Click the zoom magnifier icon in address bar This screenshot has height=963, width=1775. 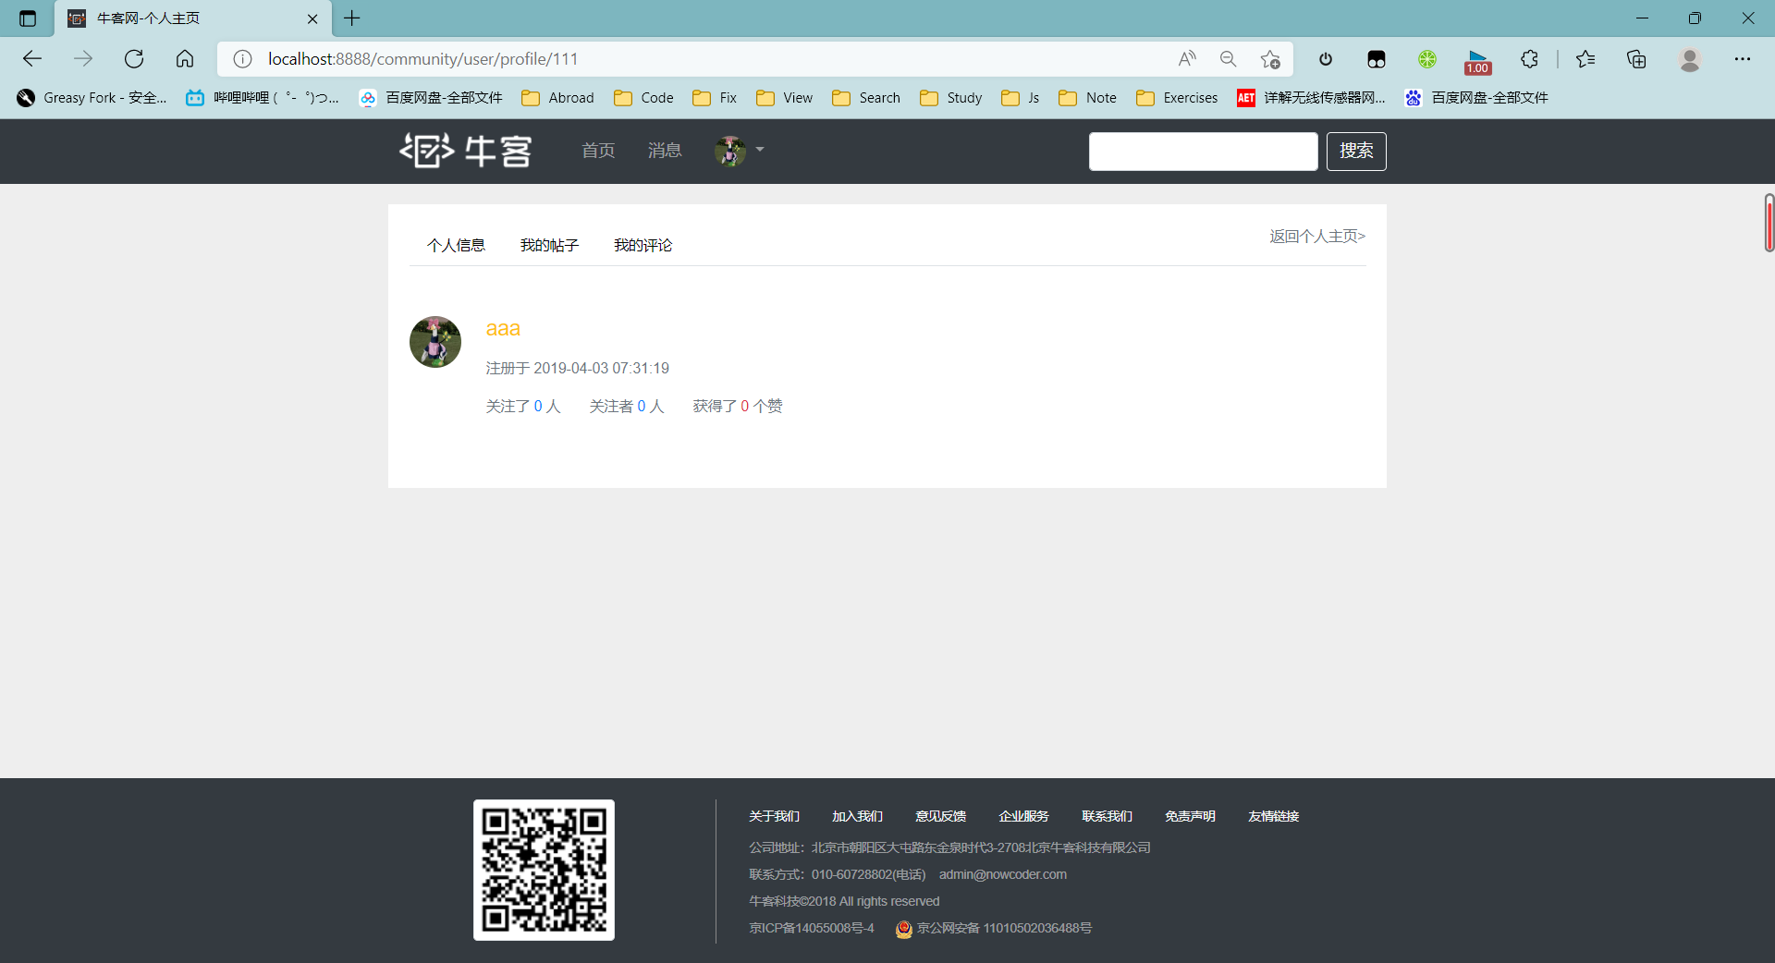coord(1228,59)
